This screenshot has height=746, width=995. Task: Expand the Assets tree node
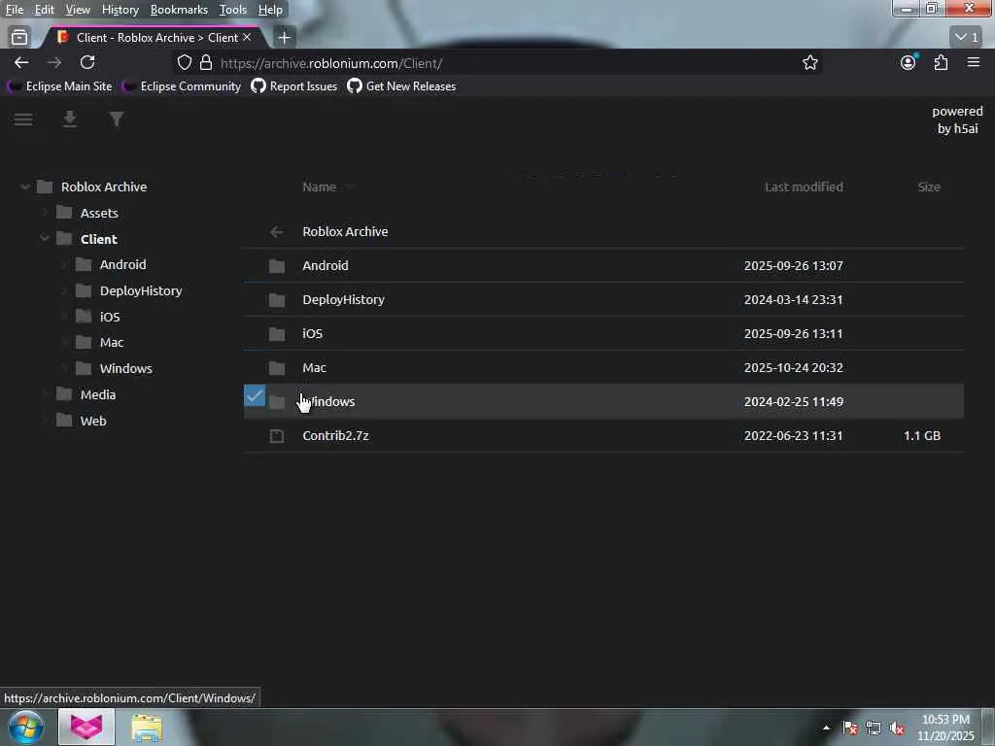click(44, 213)
